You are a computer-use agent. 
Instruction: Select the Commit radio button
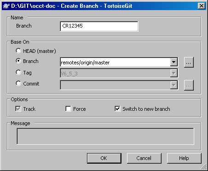pos(18,83)
